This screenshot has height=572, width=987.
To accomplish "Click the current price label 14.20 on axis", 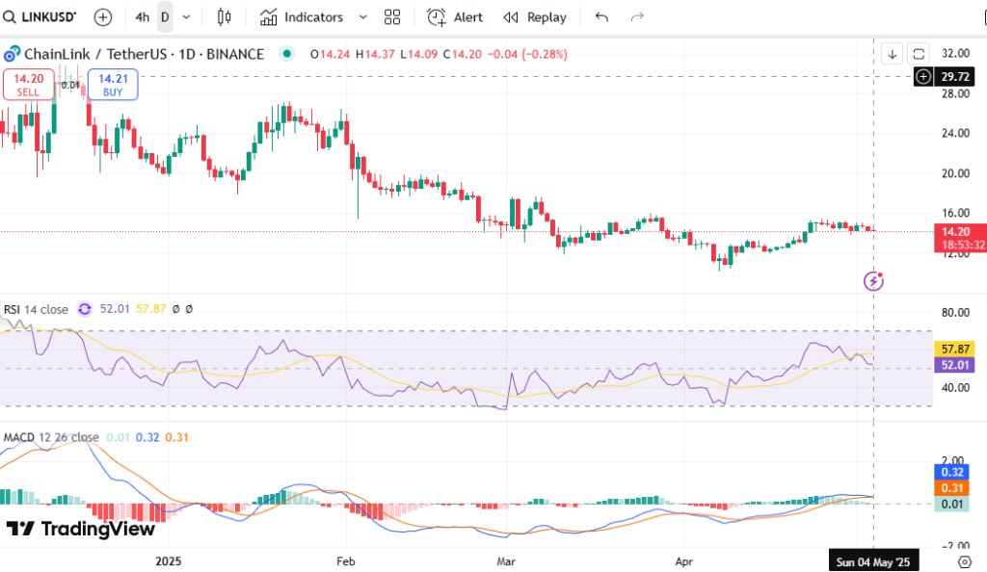I will [x=960, y=238].
